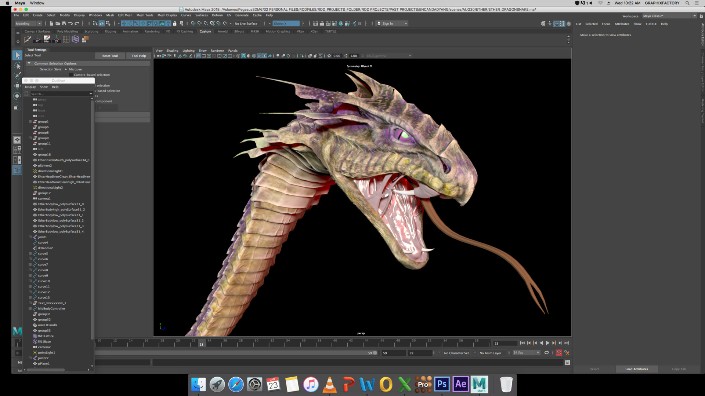Open a scene using the folder toolbar icon
The image size is (705, 396).
click(58, 23)
